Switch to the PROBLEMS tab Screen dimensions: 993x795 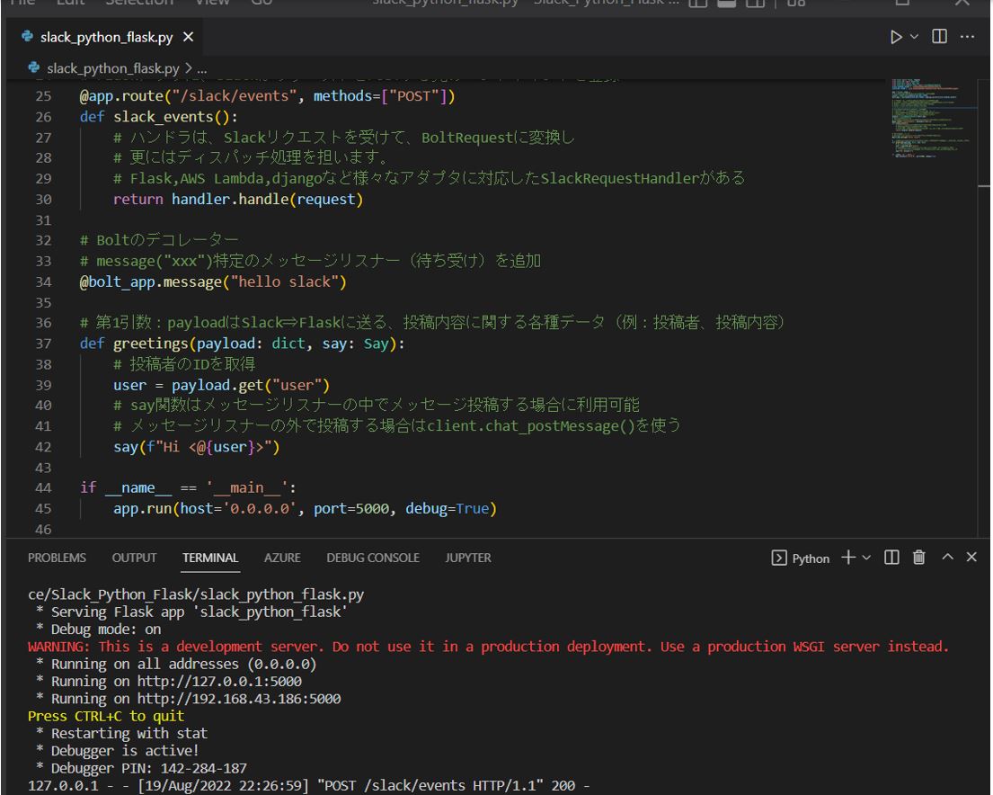[57, 558]
